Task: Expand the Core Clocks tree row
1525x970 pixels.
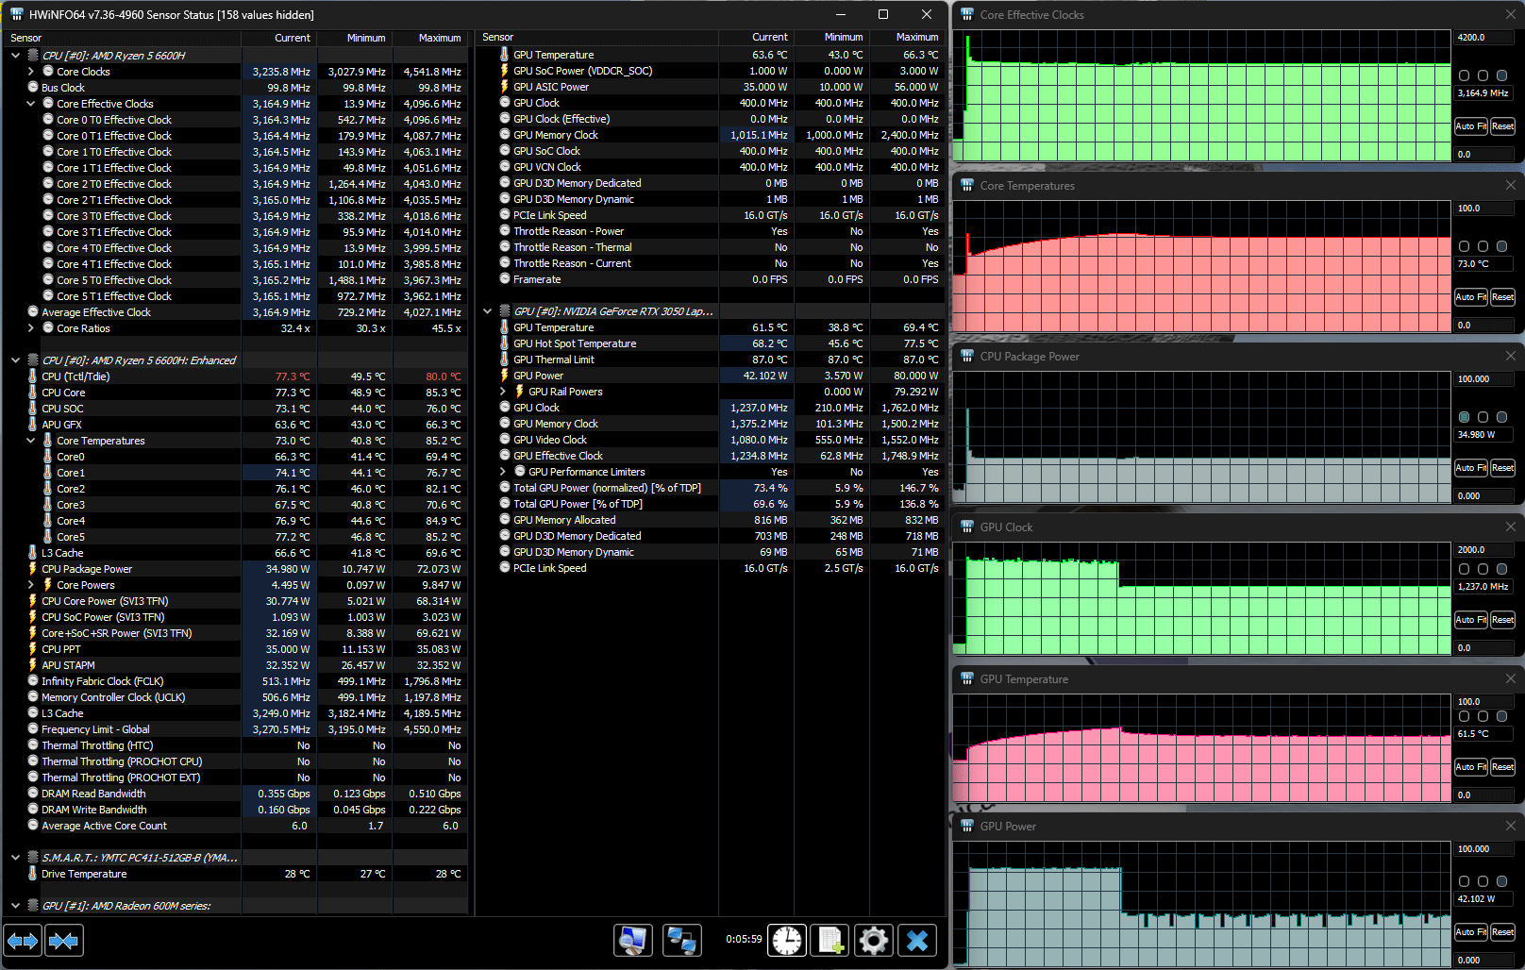Action: pos(30,72)
